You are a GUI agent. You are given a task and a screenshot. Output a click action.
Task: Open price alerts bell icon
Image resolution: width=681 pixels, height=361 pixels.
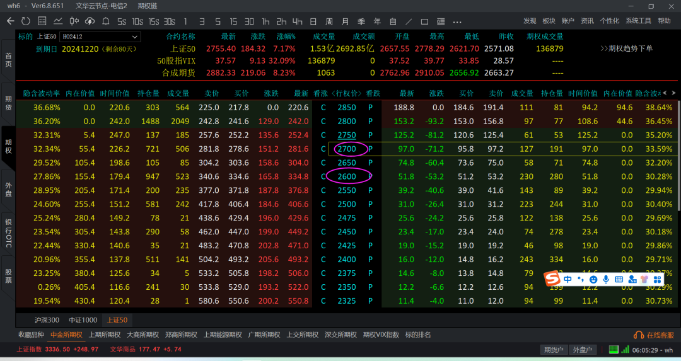pos(105,21)
